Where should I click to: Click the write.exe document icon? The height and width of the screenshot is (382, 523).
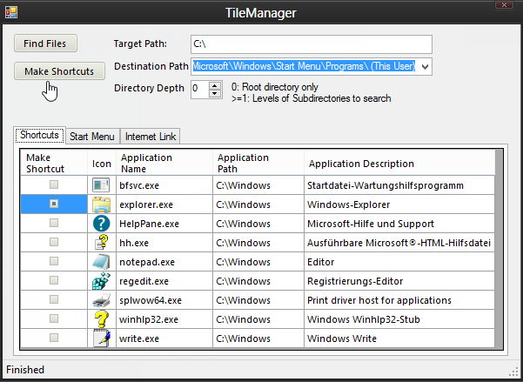[x=102, y=338]
